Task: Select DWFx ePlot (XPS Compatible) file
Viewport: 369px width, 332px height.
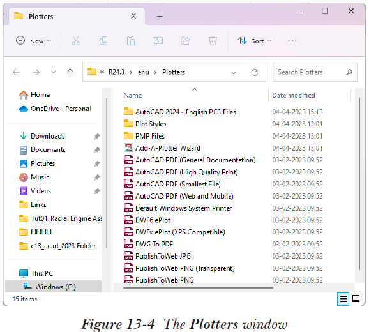Action: [x=174, y=232]
